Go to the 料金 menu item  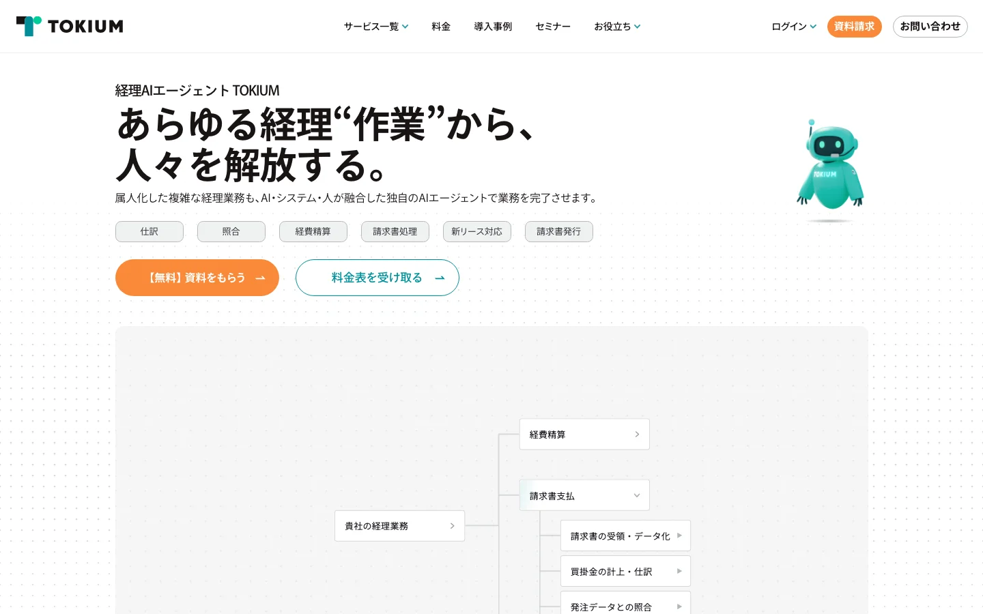click(x=441, y=27)
